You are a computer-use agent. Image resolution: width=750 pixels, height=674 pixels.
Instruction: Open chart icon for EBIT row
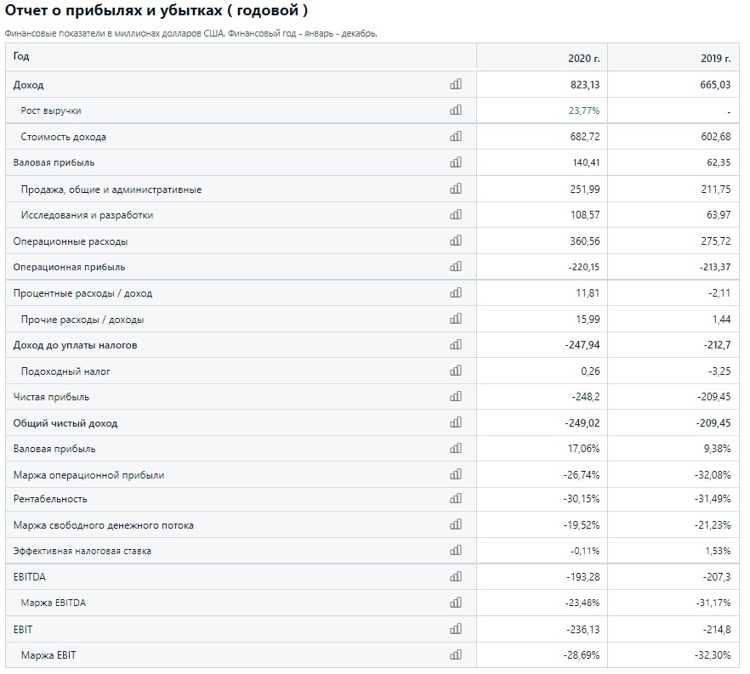click(x=456, y=629)
